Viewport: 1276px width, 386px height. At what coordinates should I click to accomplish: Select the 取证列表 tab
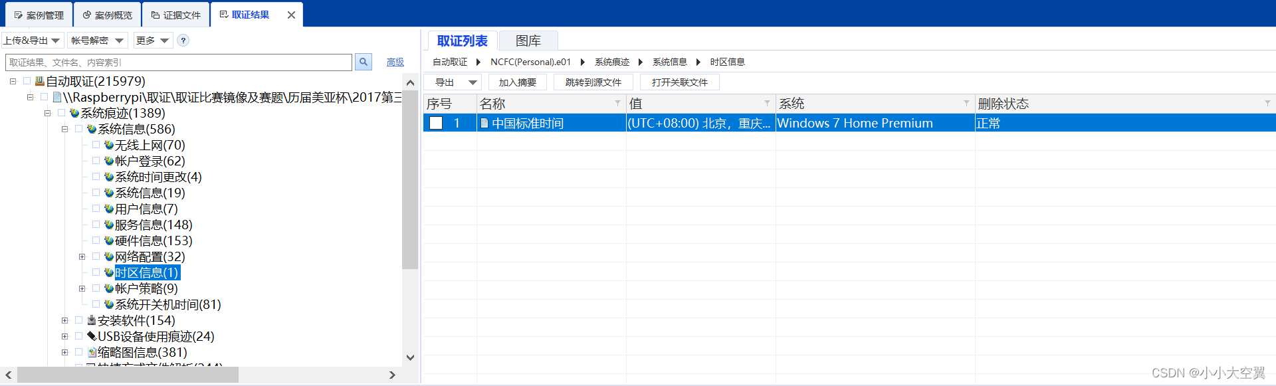click(463, 41)
